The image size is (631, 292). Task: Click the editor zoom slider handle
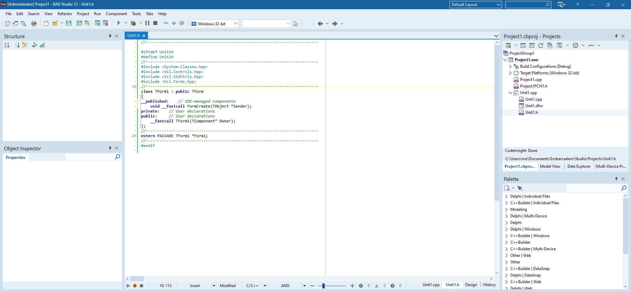tap(323, 286)
